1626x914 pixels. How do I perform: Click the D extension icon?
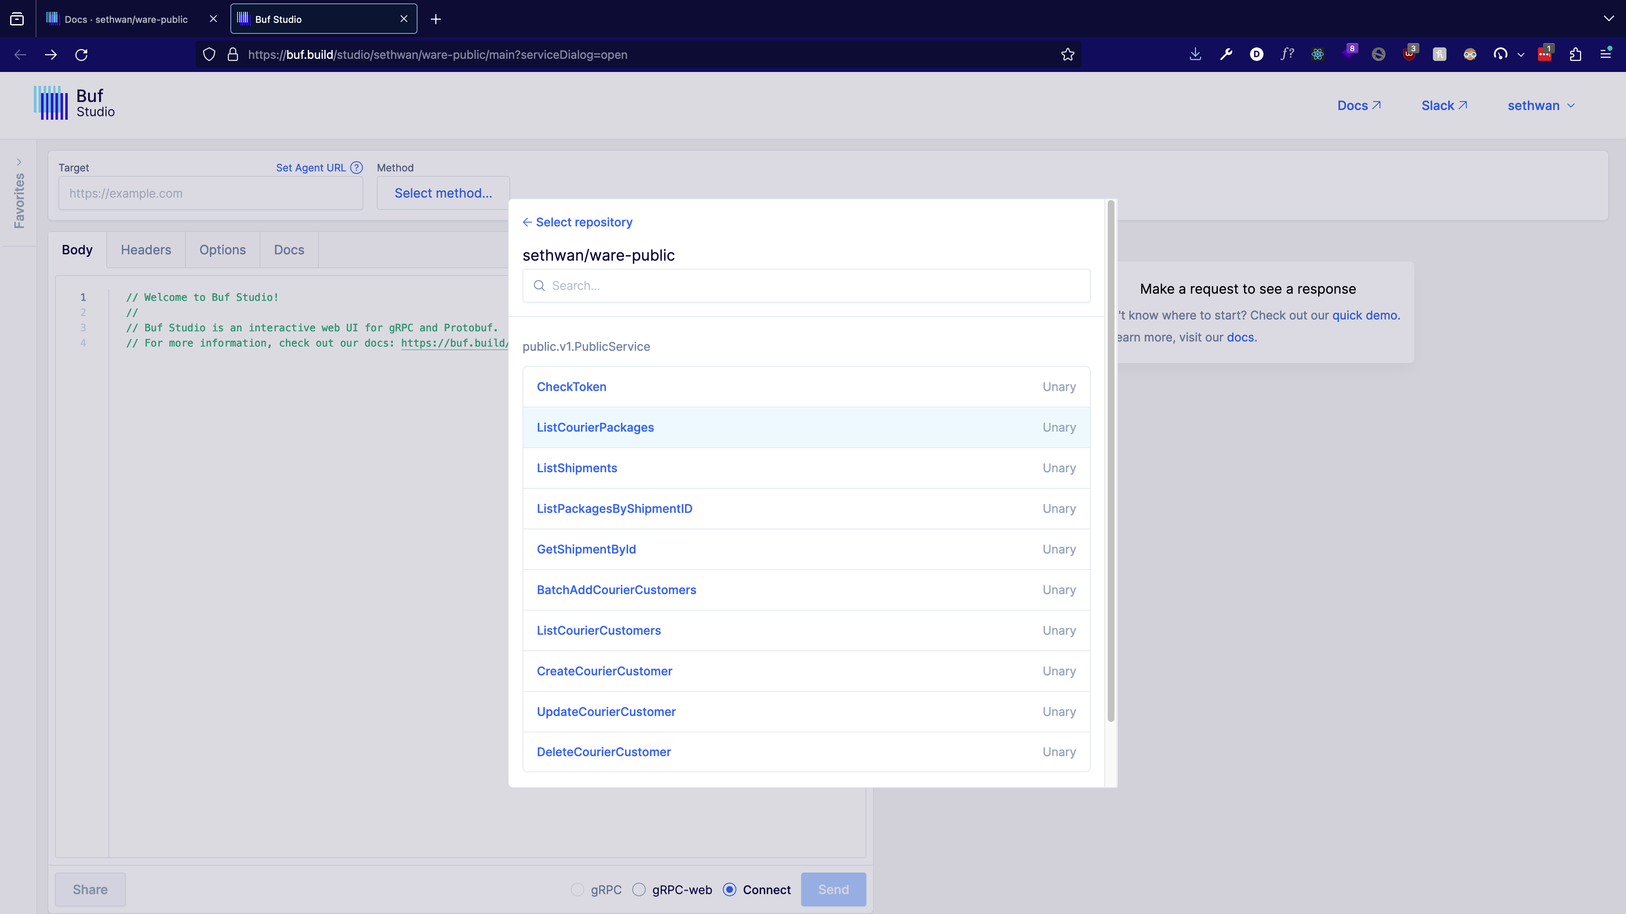[x=1256, y=54]
